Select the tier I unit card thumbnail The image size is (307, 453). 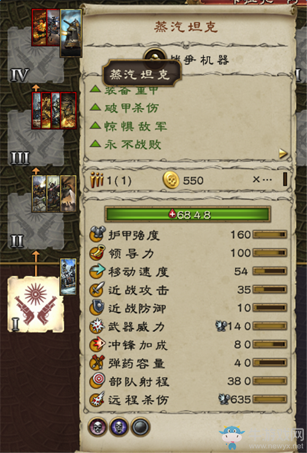point(68,277)
